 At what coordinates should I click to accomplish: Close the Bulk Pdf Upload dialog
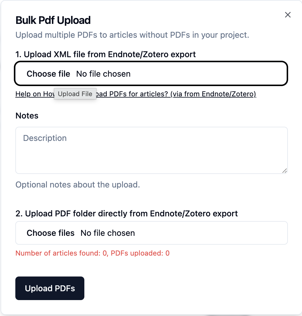pyautogui.click(x=288, y=15)
